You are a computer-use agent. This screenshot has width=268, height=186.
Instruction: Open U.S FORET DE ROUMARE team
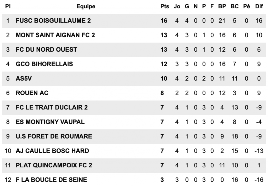tap(54, 136)
